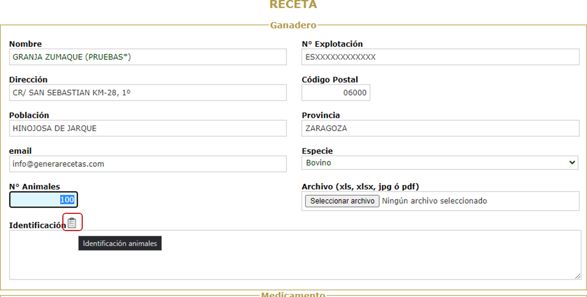Click the email field with info@generarecetas.com

tap(147, 164)
